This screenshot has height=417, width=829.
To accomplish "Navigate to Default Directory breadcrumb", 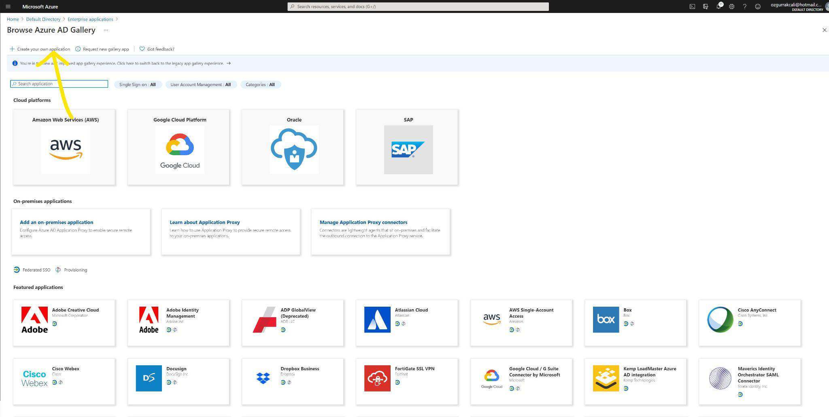I will click(x=43, y=19).
